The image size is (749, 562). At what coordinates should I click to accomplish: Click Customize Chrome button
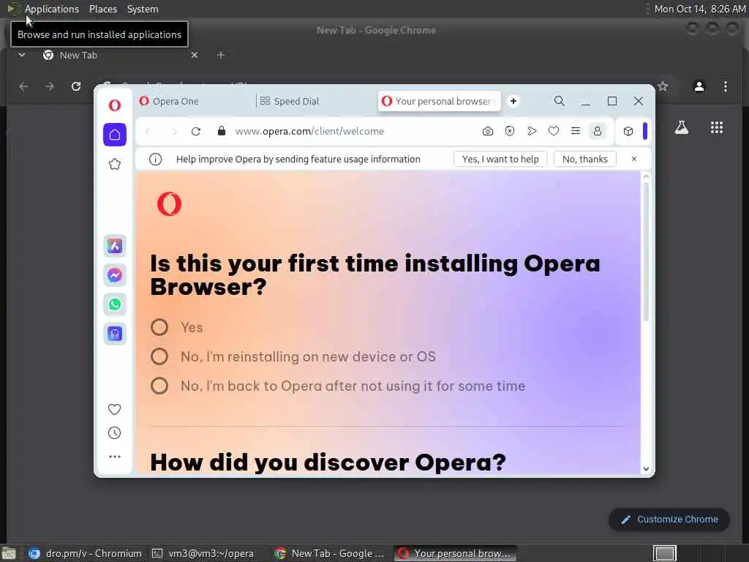tap(669, 520)
